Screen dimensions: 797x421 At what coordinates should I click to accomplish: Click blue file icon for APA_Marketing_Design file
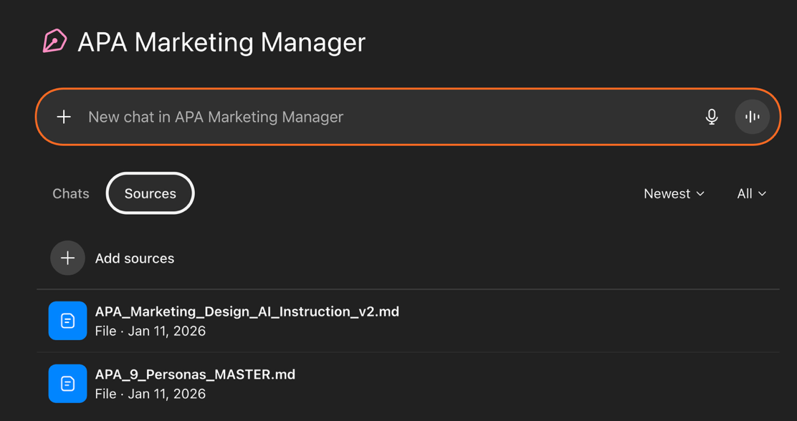point(67,321)
